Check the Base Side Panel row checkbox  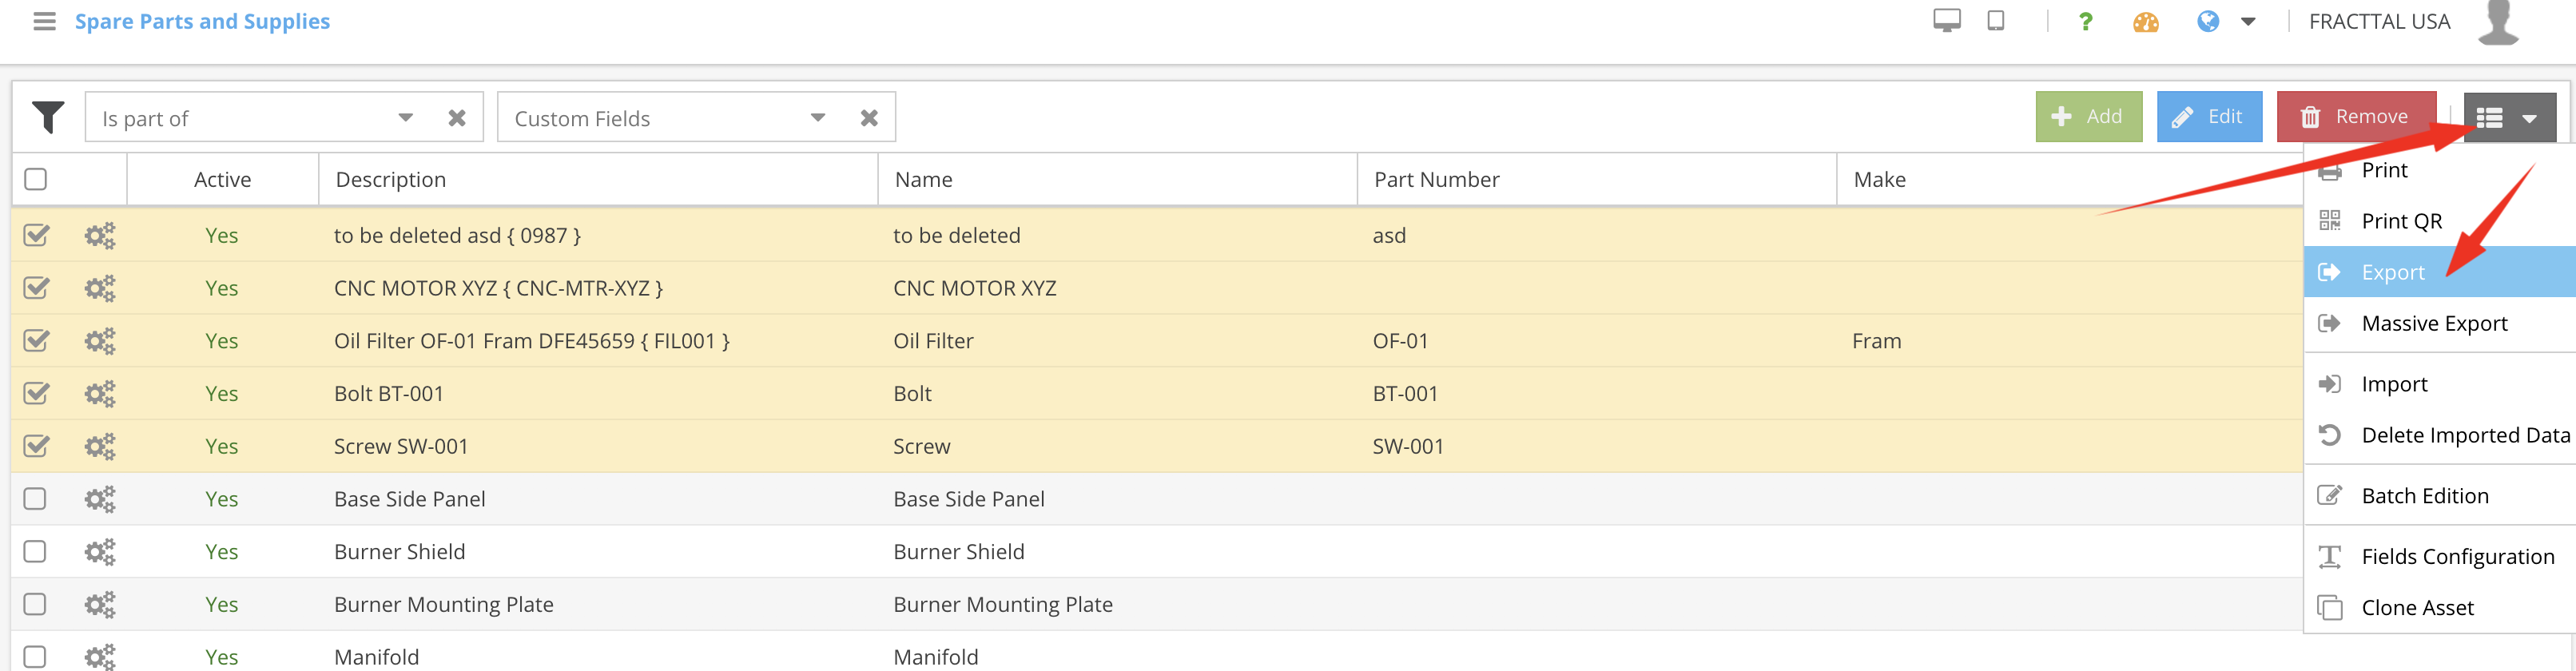pos(36,498)
